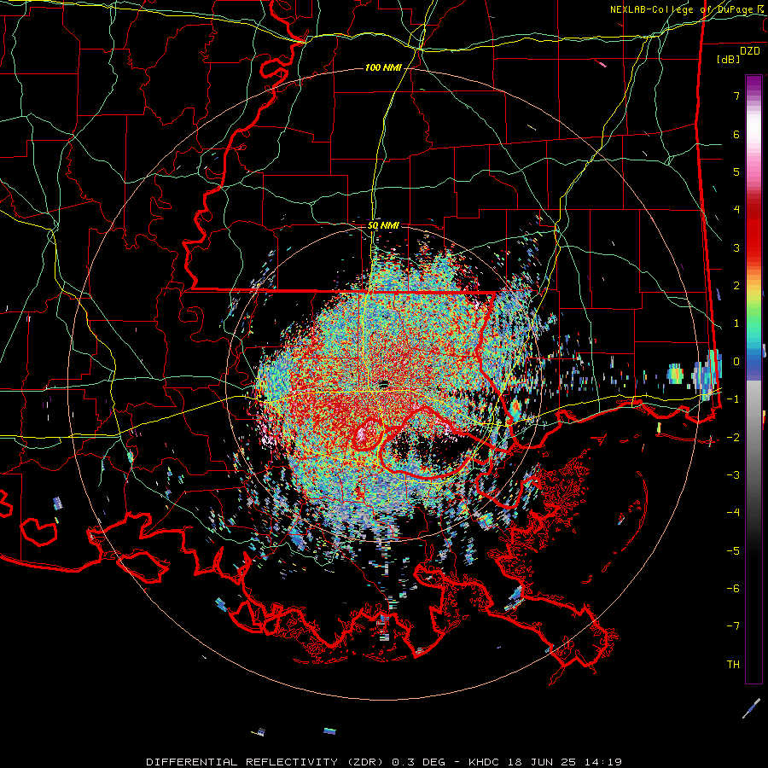The height and width of the screenshot is (768, 768).
Task: Select the -4 dB scale label
Action: coord(733,513)
